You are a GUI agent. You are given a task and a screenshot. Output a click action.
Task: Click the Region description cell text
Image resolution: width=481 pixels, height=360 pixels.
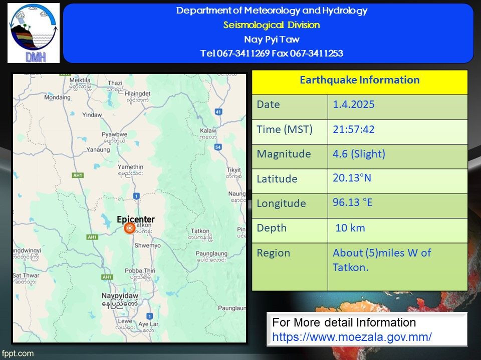pos(382,260)
